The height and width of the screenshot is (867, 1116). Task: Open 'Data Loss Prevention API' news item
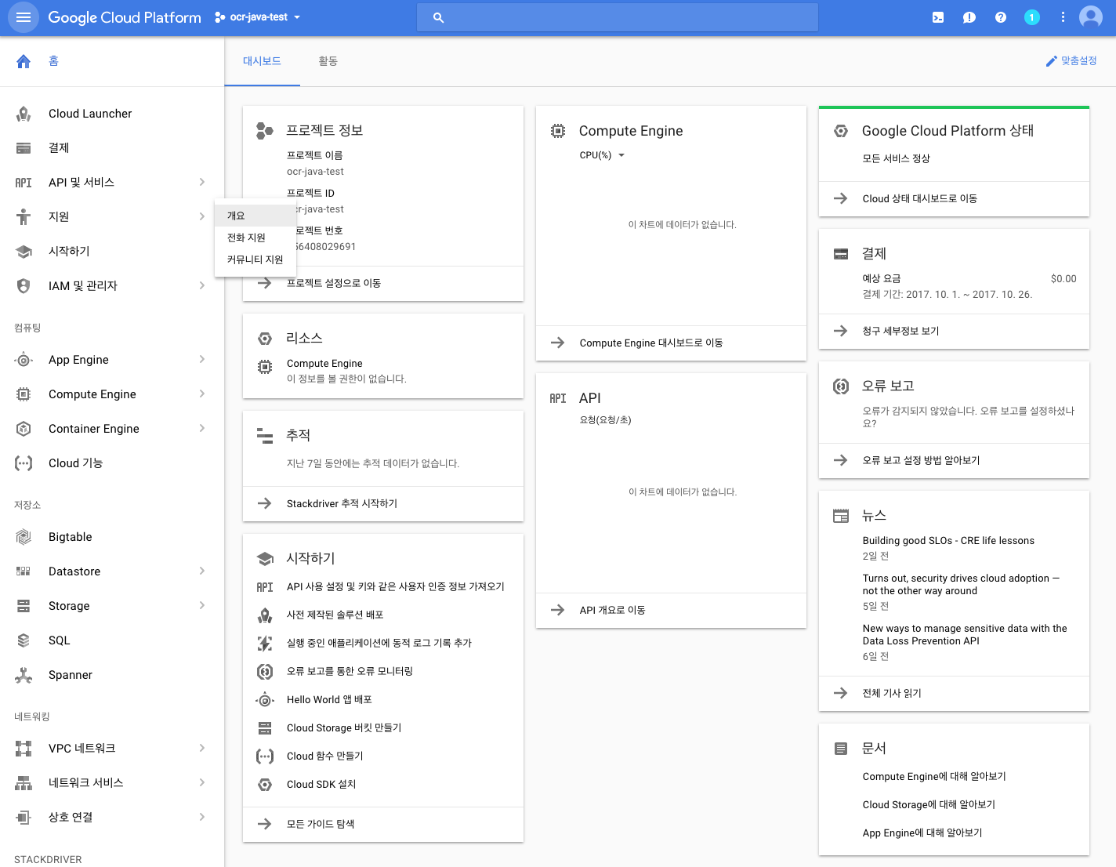(x=965, y=635)
